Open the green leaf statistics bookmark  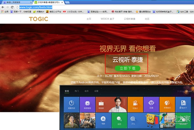point(38,12)
